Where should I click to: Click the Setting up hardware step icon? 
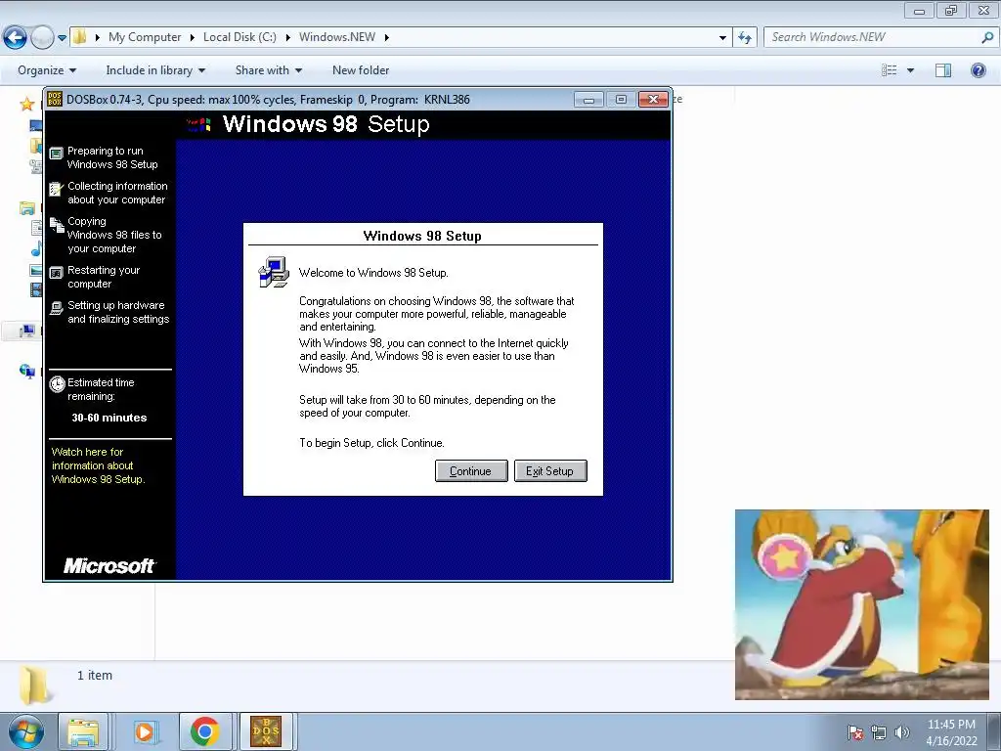[x=56, y=308]
